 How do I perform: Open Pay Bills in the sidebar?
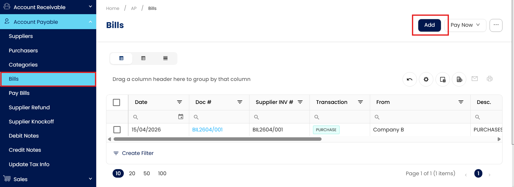click(19, 93)
